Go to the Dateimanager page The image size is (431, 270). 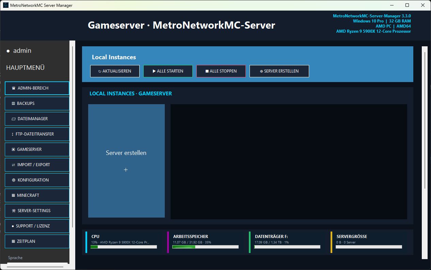[37, 119]
